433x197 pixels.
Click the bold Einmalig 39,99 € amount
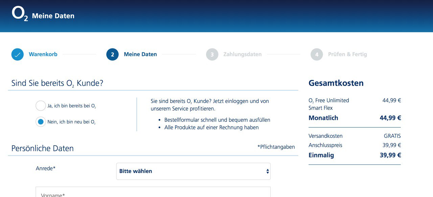click(390, 155)
